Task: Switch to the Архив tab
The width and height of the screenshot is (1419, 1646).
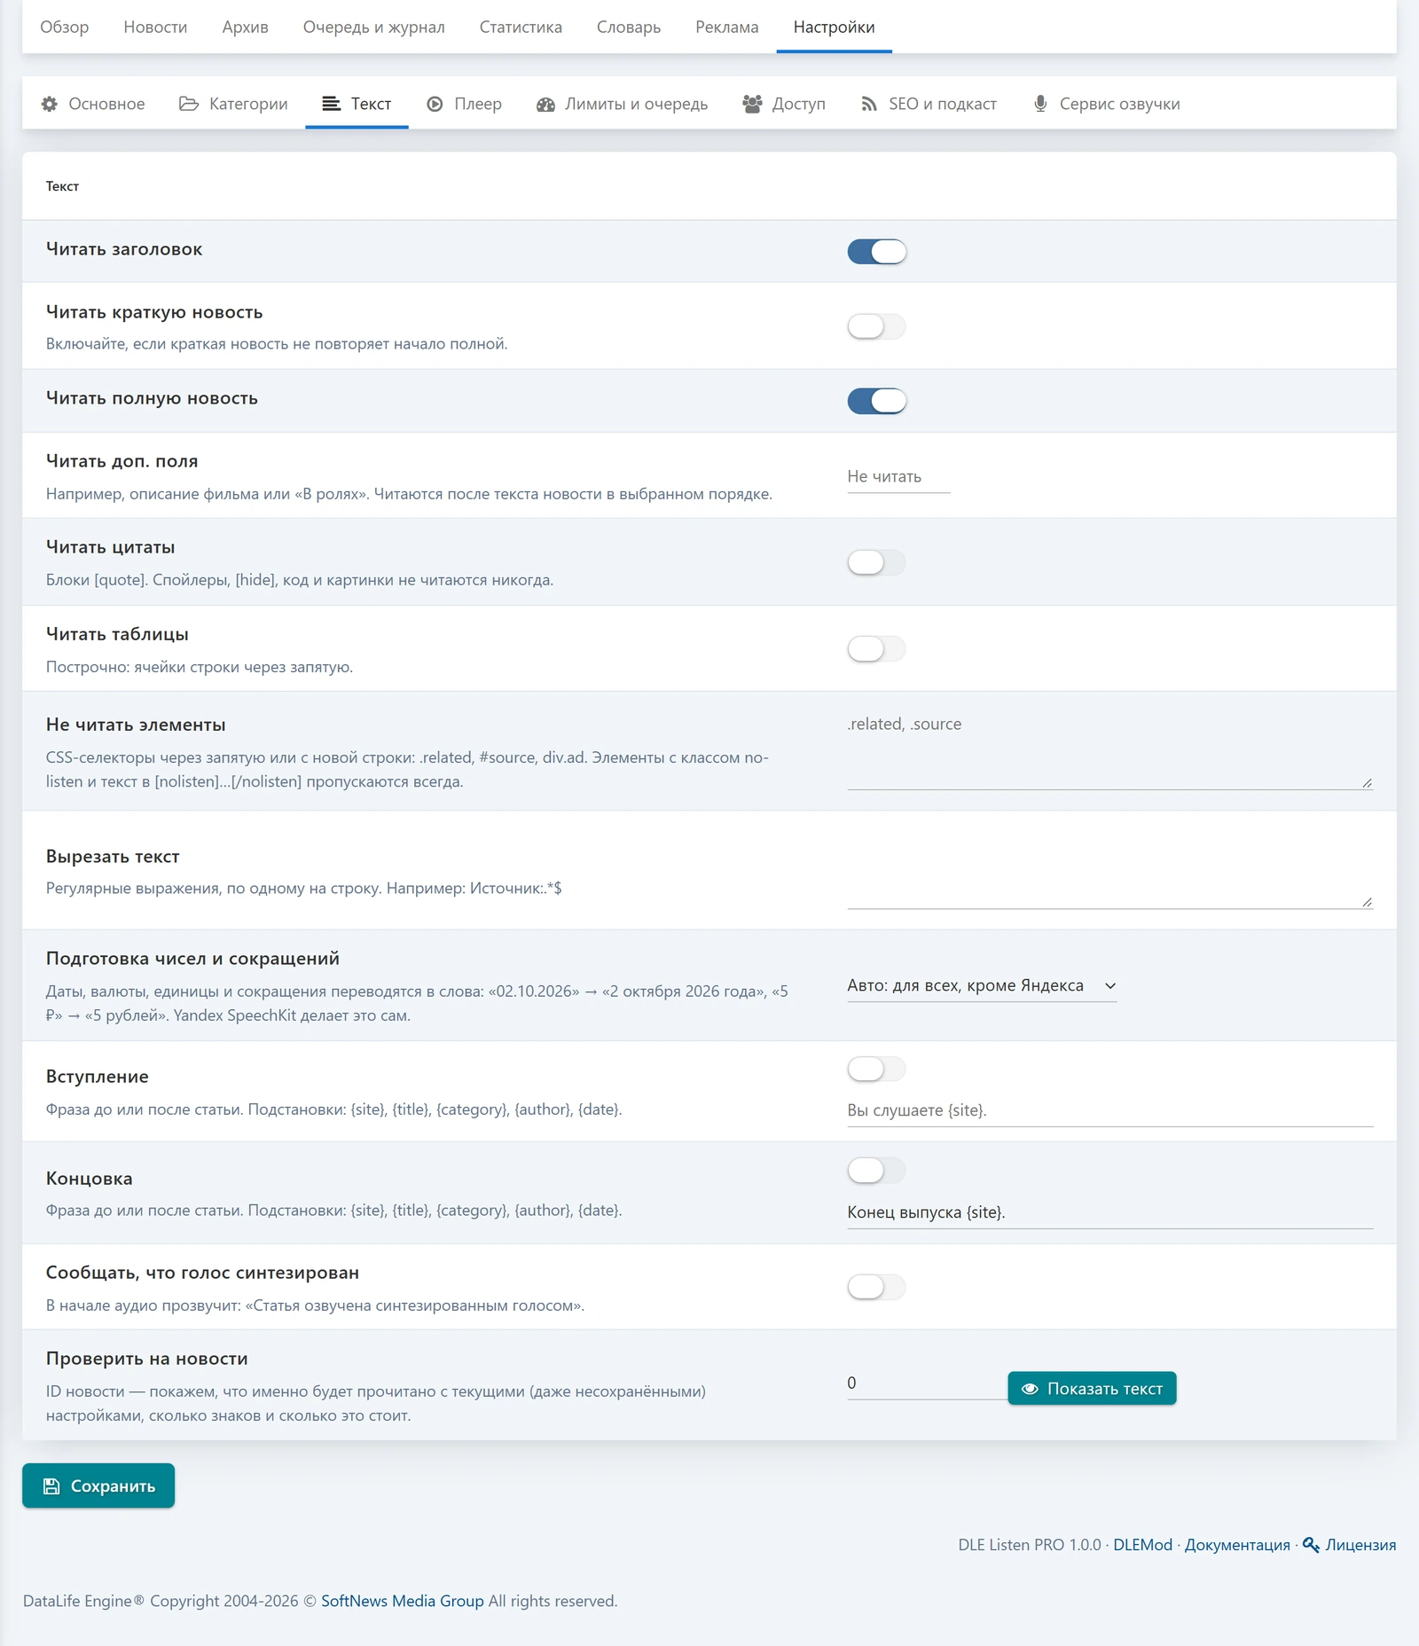Action: pos(245,27)
